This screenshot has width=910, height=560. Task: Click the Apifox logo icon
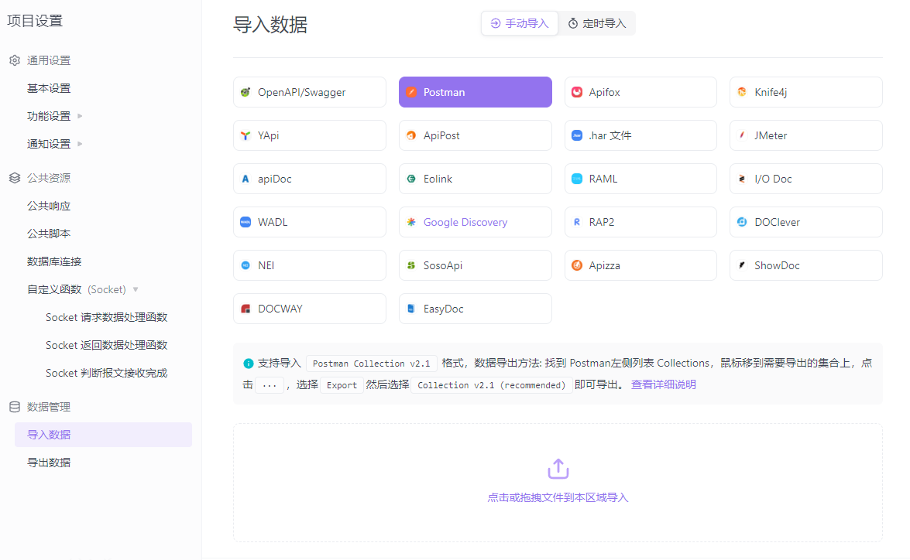point(577,92)
